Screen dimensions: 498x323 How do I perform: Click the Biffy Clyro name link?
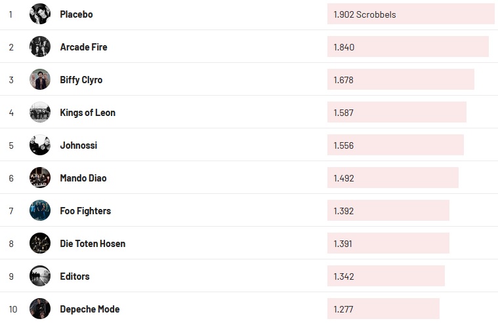click(81, 80)
